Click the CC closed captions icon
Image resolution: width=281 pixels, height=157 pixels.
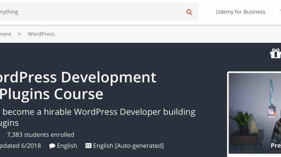pos(88,145)
